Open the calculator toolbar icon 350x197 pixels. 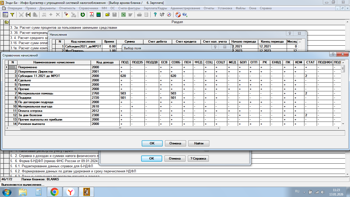[x=98, y=15]
